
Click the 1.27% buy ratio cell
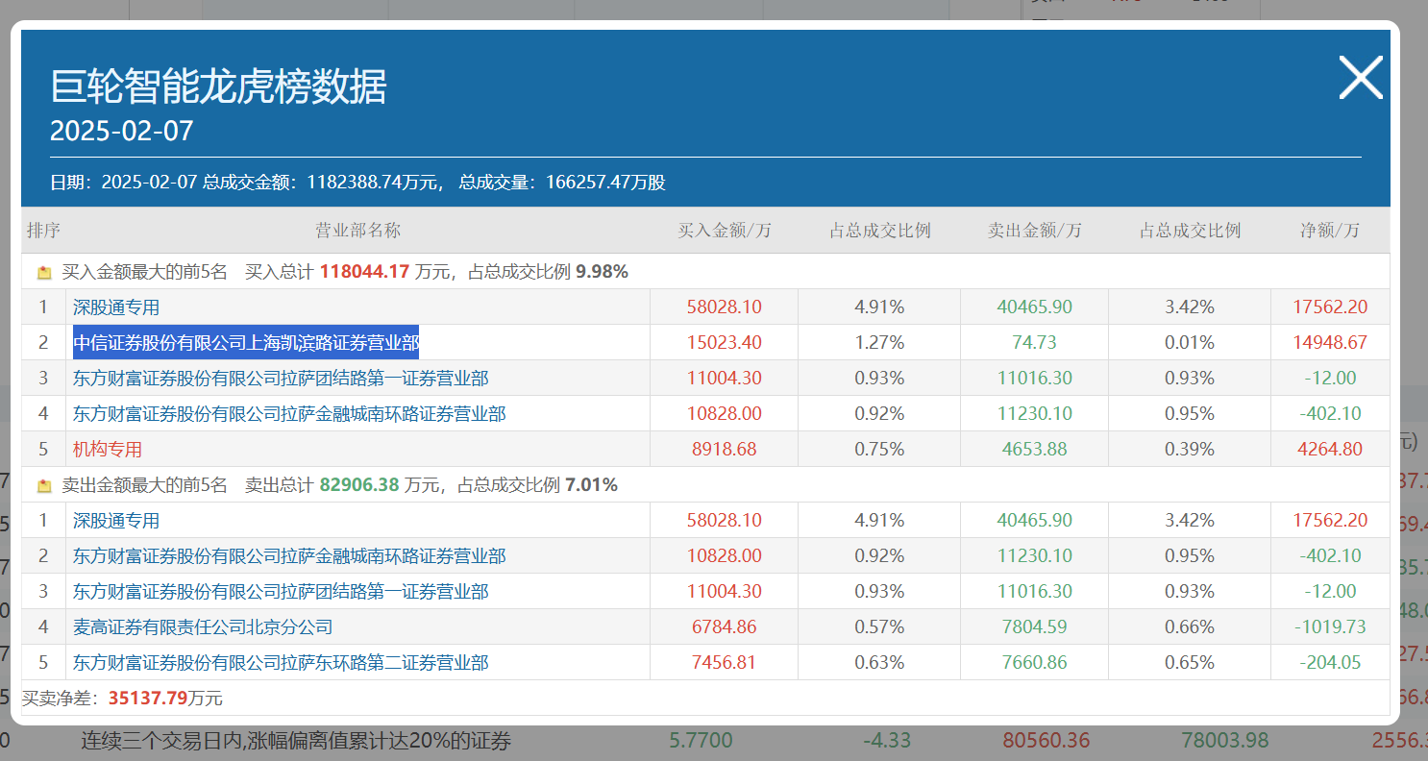point(879,343)
